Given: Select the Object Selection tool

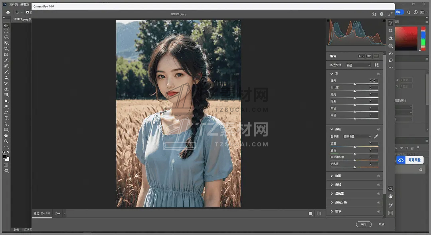Looking at the screenshot, I should tap(6, 43).
